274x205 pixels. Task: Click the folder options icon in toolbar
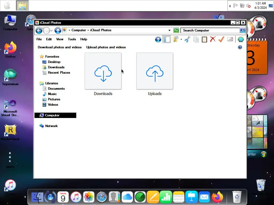click(x=176, y=39)
